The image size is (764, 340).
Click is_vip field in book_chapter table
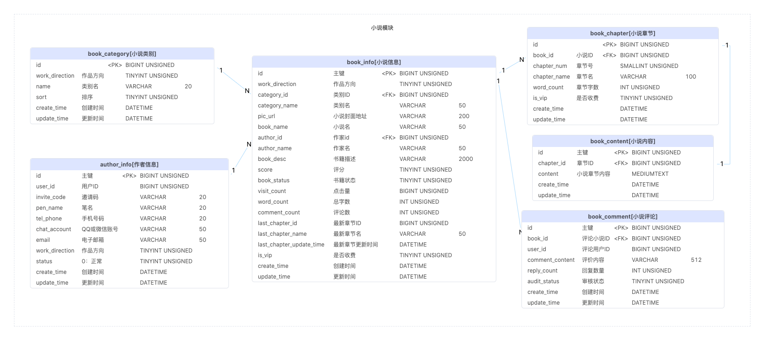623,98
